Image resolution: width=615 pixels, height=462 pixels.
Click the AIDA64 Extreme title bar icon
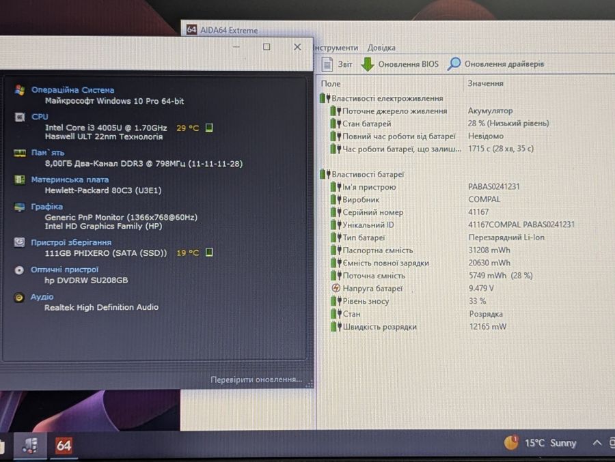click(191, 29)
